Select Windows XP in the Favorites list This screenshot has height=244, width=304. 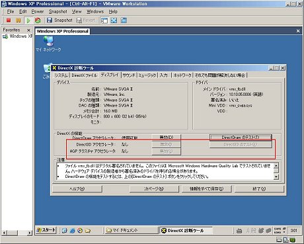(18, 36)
